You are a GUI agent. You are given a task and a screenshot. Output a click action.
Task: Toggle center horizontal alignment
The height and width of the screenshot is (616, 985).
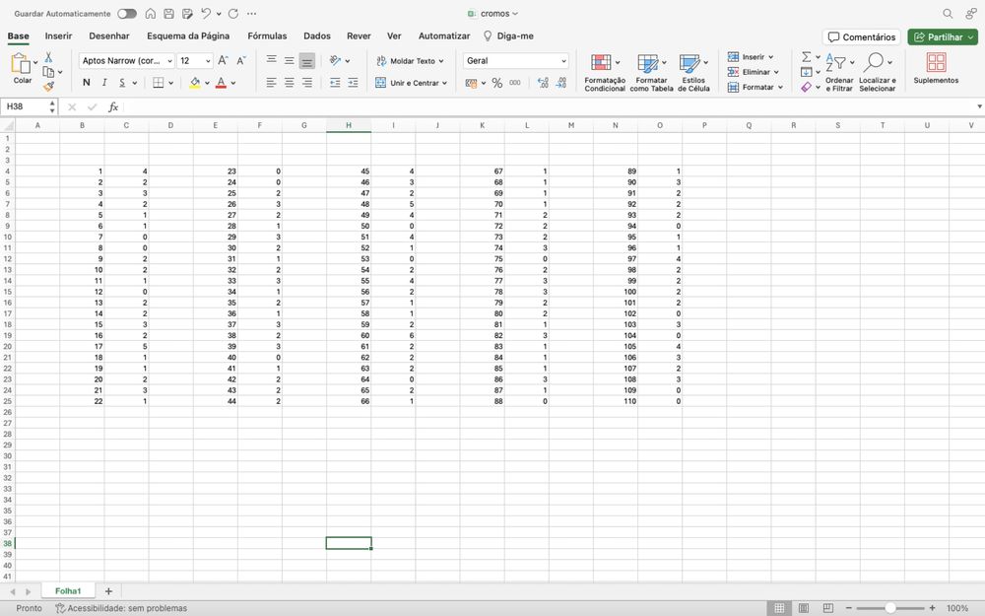point(289,83)
